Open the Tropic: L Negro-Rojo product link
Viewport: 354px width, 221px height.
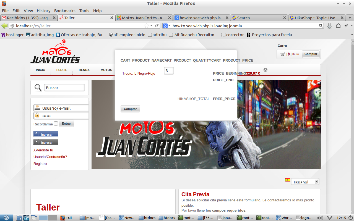pyautogui.click(x=139, y=73)
